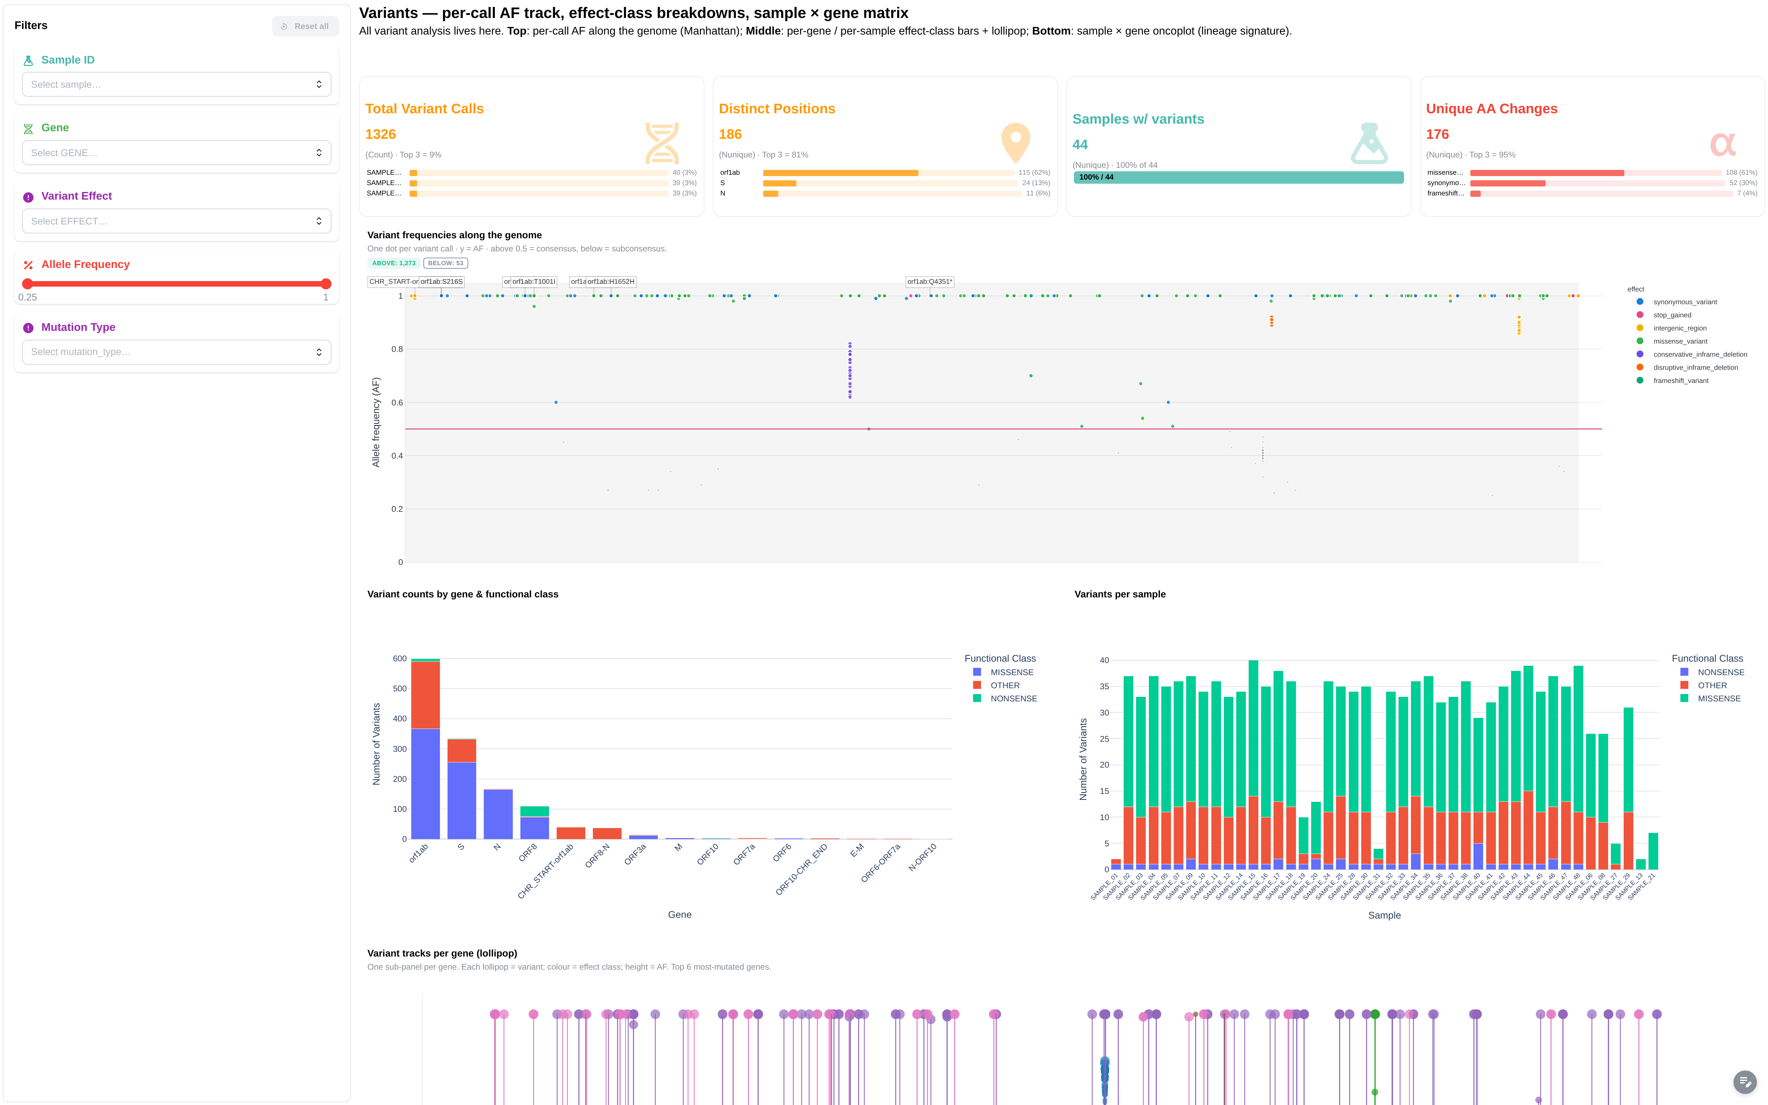This screenshot has height=1105, width=1768.
Task: Click the orf1ab:Q4351* annotation label
Action: [x=929, y=281]
